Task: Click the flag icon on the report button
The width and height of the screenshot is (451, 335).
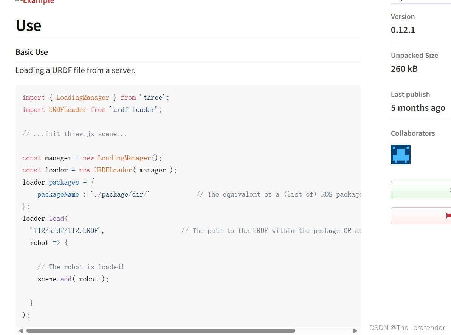Action: click(448, 216)
